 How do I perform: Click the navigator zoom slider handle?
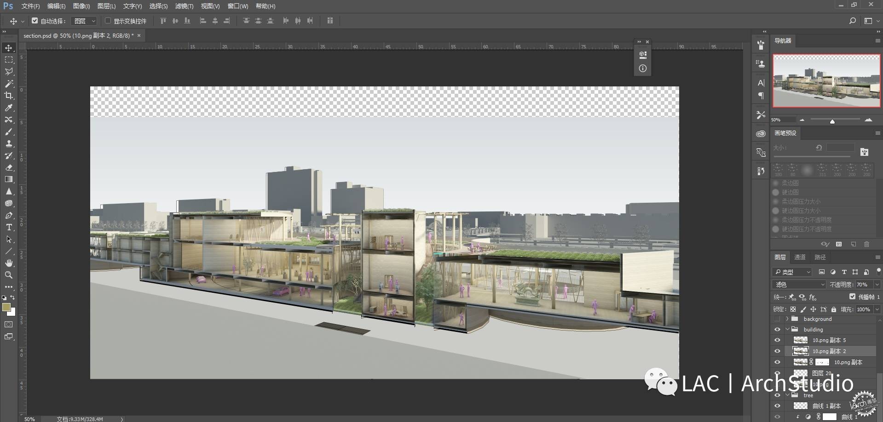click(832, 121)
